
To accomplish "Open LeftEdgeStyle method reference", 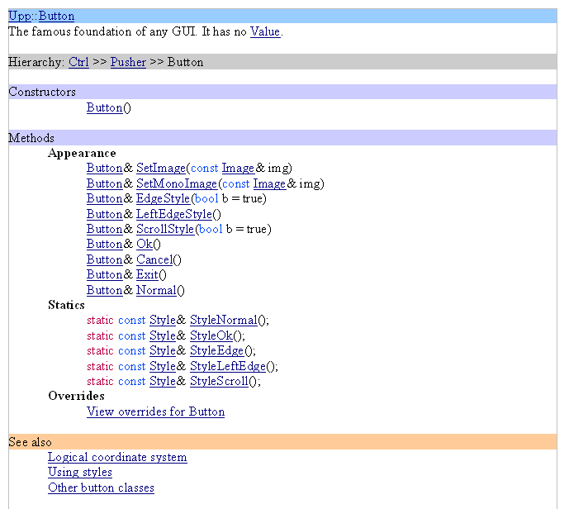I will 172,214.
